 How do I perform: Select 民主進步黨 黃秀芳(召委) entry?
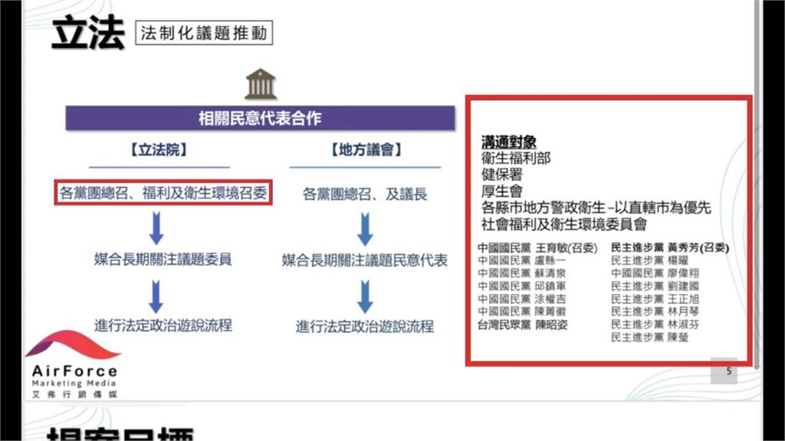tap(672, 246)
